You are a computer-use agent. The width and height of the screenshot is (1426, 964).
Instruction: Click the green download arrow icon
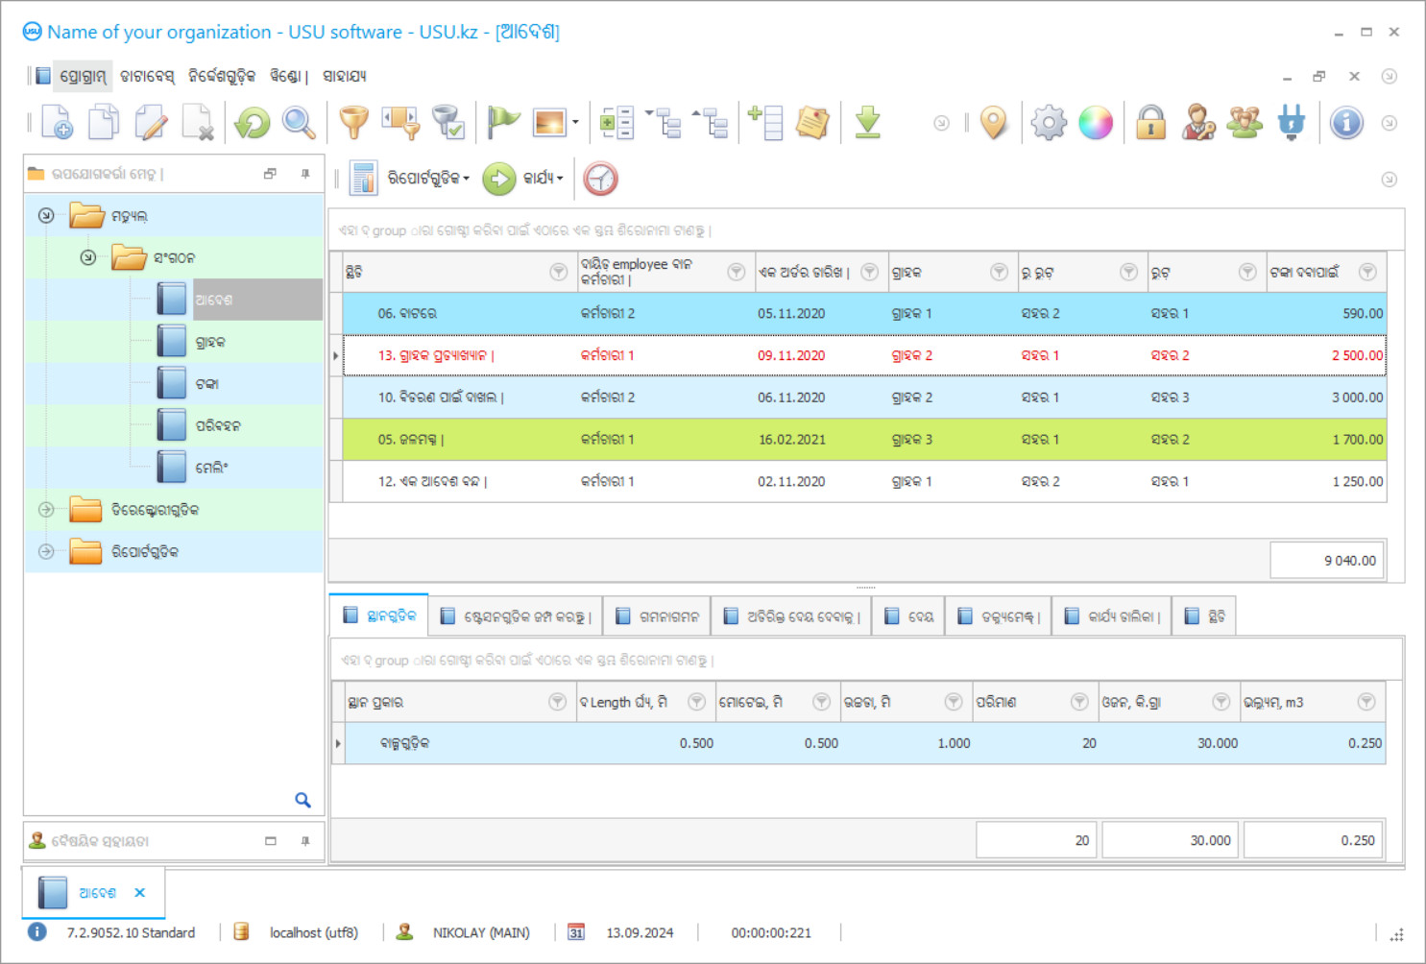(867, 123)
